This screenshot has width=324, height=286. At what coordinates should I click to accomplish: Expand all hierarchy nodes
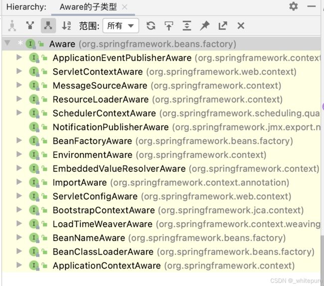click(187, 26)
